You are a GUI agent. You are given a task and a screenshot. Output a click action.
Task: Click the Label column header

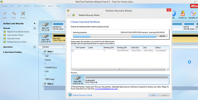click(95, 47)
